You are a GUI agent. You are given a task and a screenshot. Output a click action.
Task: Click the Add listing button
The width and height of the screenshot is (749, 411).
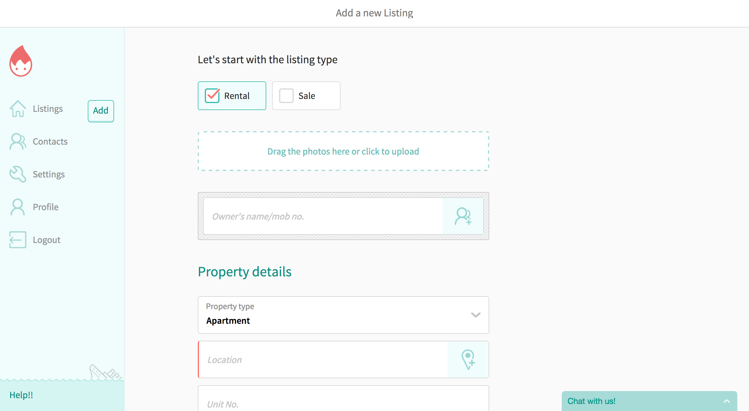click(x=101, y=111)
